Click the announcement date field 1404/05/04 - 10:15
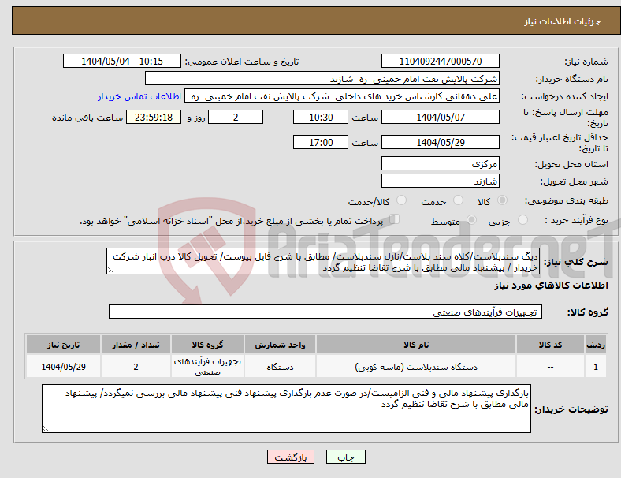The width and height of the screenshot is (621, 478). 122,61
